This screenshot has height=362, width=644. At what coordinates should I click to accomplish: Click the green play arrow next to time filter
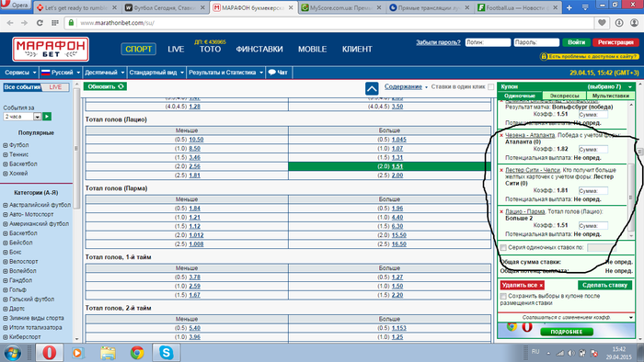click(47, 117)
